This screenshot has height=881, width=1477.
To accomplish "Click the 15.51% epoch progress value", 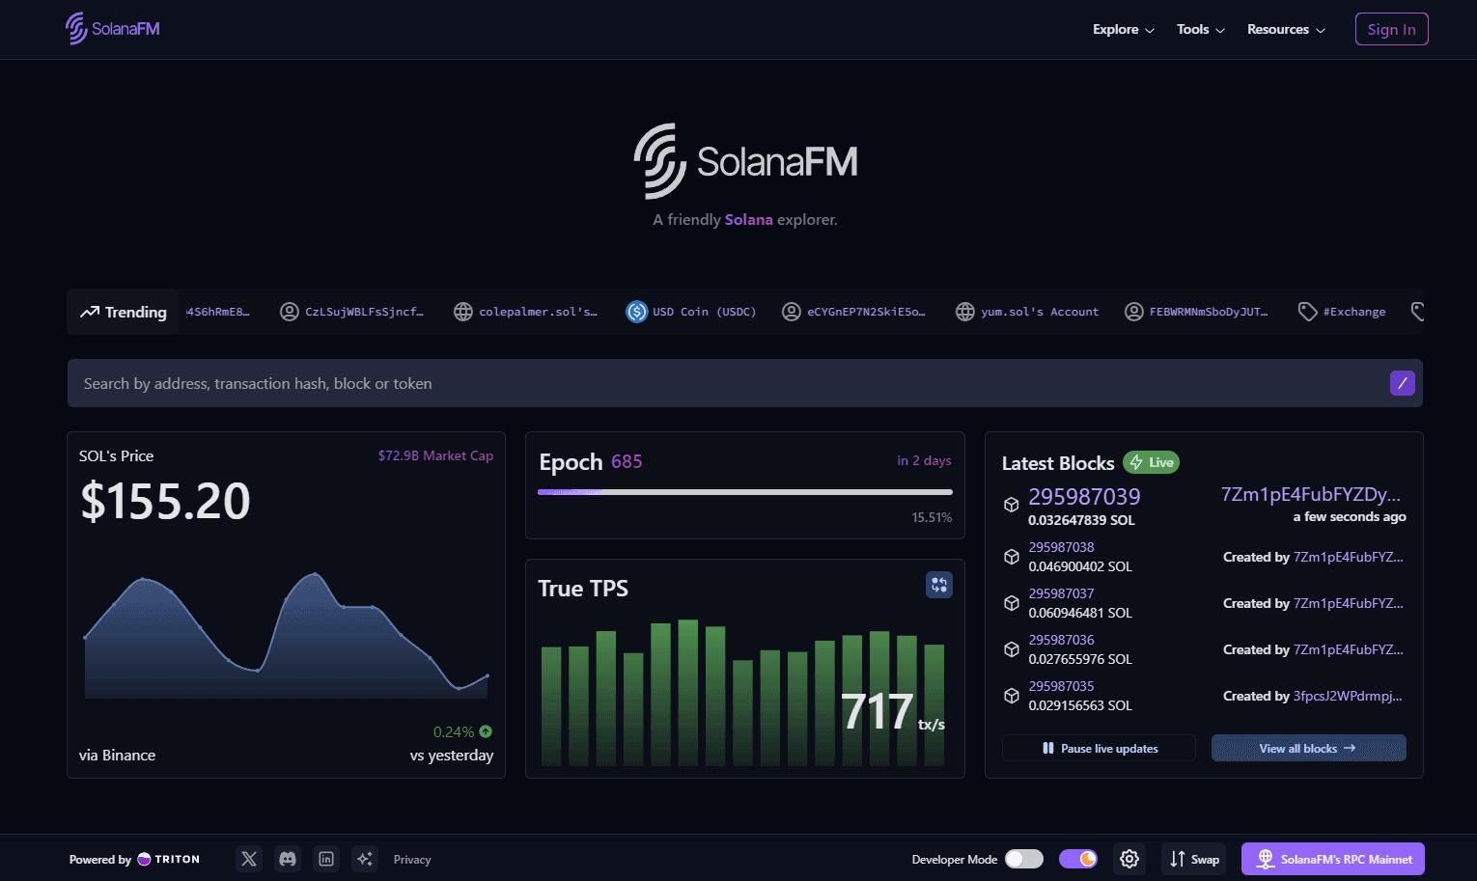I will click(x=932, y=517).
